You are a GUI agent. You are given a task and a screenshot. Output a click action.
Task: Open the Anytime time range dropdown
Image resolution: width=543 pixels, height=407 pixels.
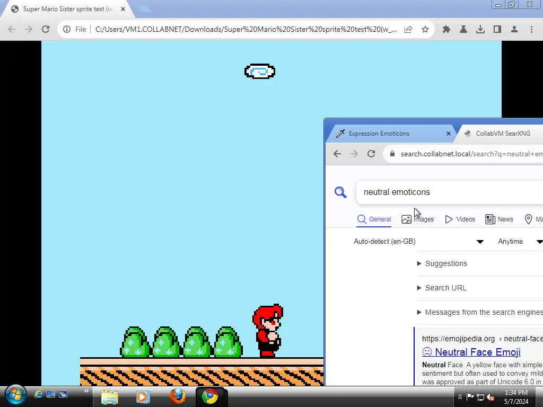pyautogui.click(x=520, y=242)
